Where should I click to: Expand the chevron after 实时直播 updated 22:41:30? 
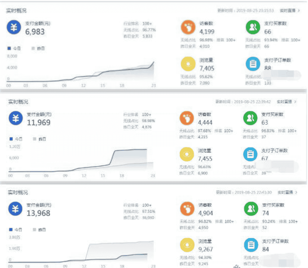pyautogui.click(x=296, y=193)
